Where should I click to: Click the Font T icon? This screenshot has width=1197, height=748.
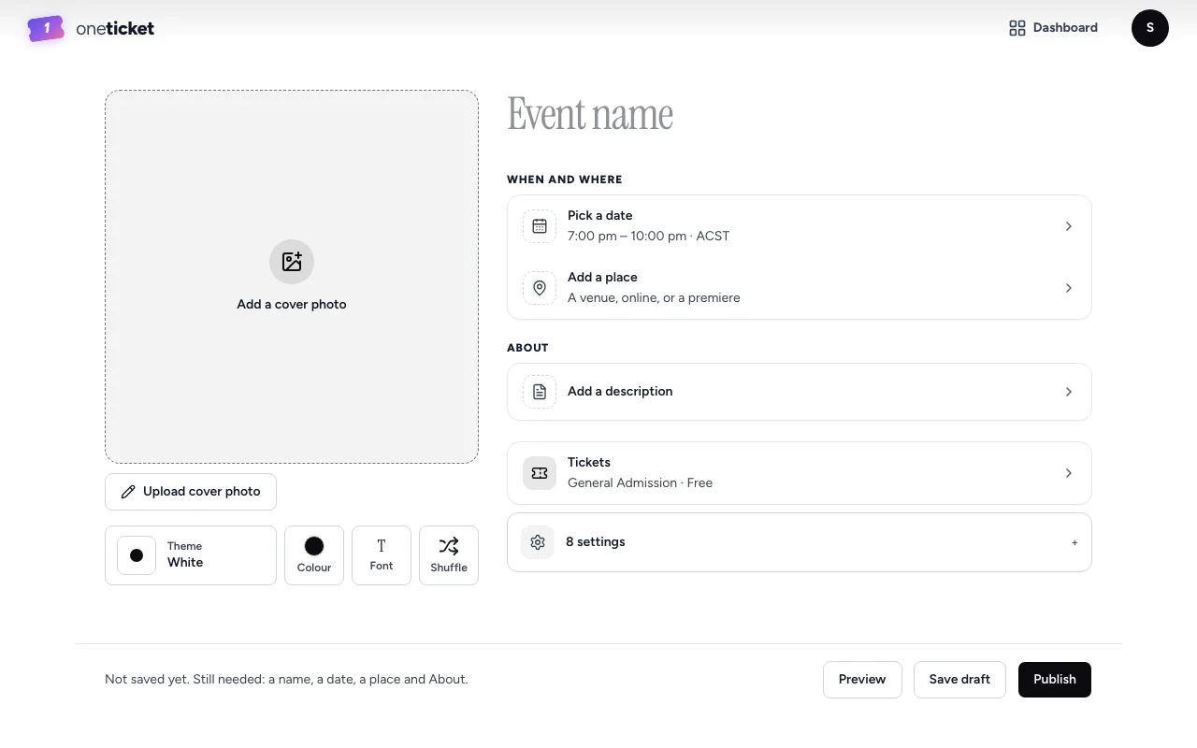pos(382,545)
